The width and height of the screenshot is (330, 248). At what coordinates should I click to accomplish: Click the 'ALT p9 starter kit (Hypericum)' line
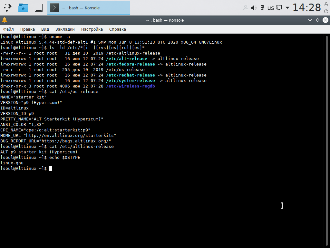click(x=39, y=152)
